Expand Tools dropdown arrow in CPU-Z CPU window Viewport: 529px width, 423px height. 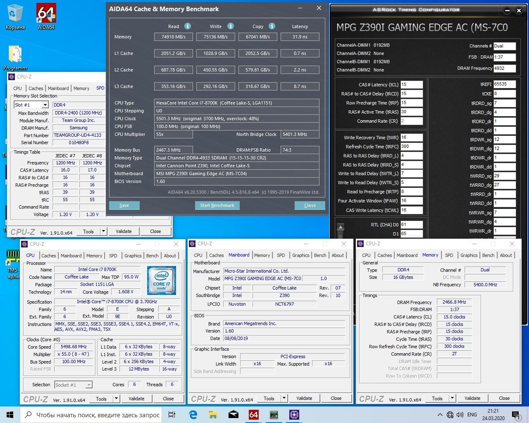(x=117, y=399)
